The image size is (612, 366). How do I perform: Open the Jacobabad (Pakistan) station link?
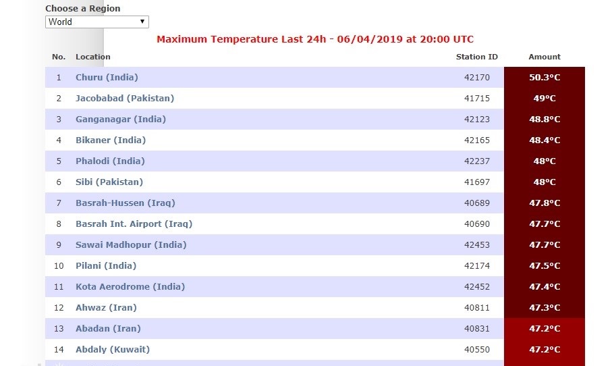tap(124, 99)
